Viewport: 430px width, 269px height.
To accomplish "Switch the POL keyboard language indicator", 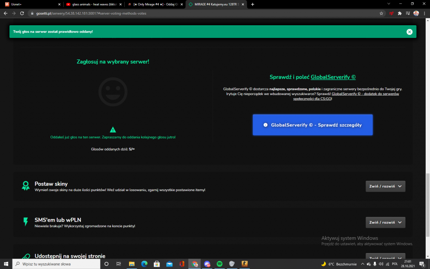I will [x=395, y=264].
